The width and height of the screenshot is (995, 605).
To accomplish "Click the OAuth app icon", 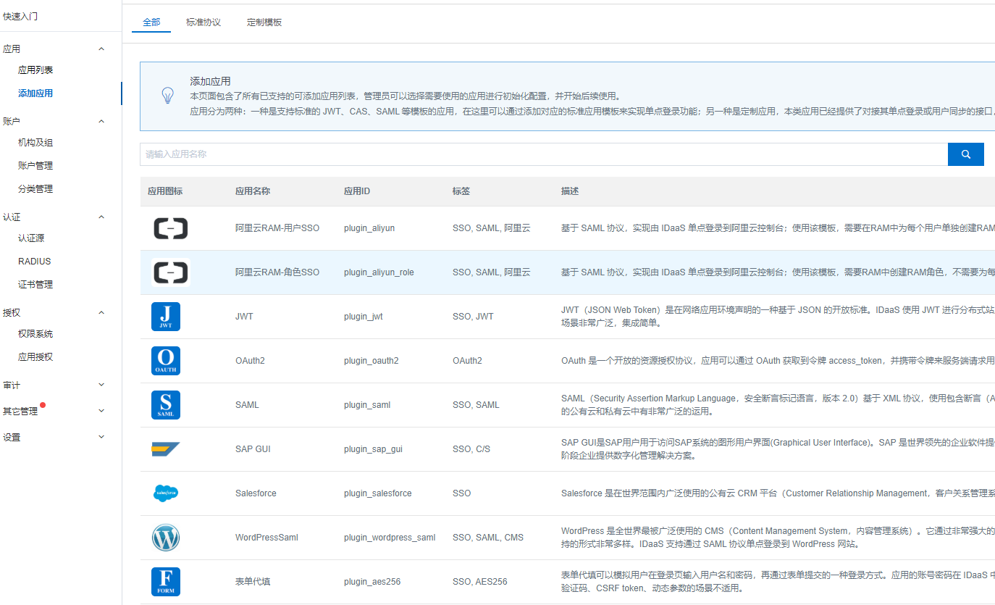I will 166,361.
